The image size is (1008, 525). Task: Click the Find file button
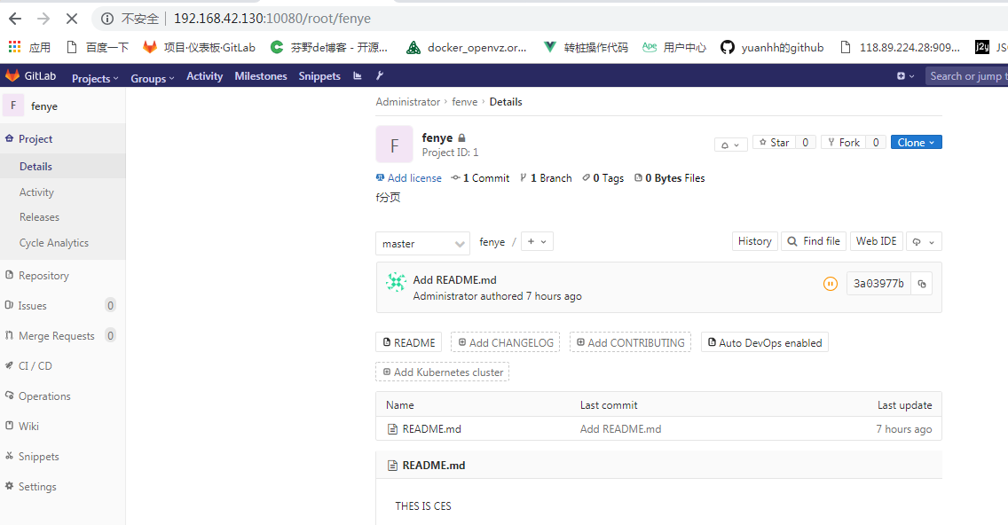pos(814,241)
